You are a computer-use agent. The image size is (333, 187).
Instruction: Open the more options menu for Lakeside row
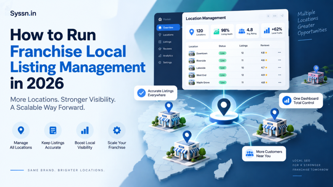tap(279, 68)
